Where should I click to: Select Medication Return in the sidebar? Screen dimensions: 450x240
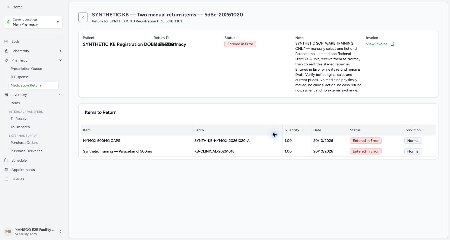coord(33,85)
